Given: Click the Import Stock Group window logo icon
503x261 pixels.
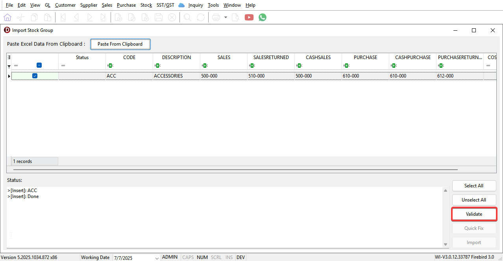Looking at the screenshot, I should click(x=7, y=30).
